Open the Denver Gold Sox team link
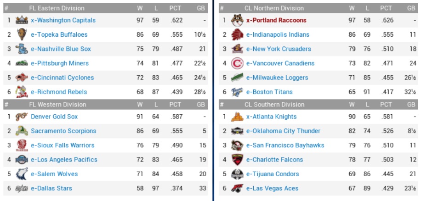 pos(54,117)
